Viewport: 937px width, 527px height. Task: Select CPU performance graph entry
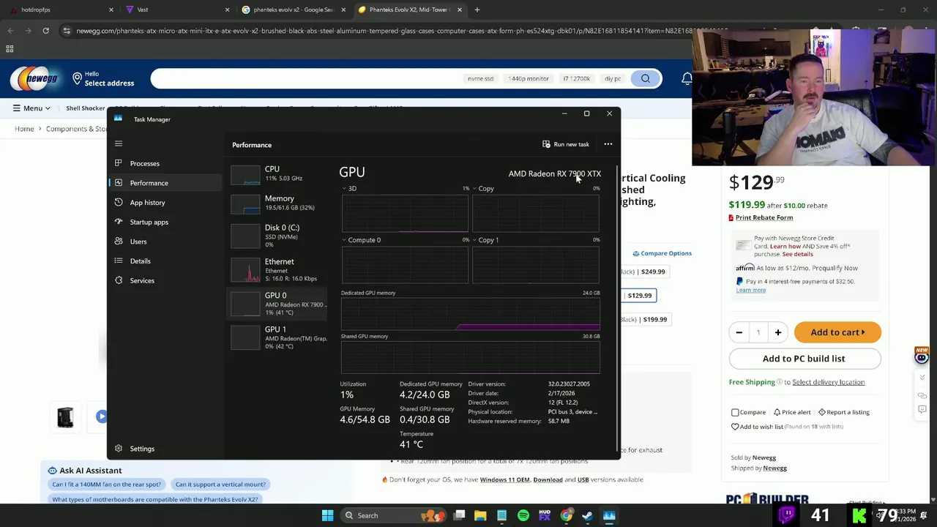278,173
